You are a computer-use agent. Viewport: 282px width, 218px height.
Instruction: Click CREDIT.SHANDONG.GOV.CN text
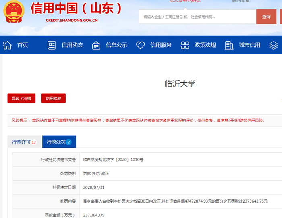(72, 20)
